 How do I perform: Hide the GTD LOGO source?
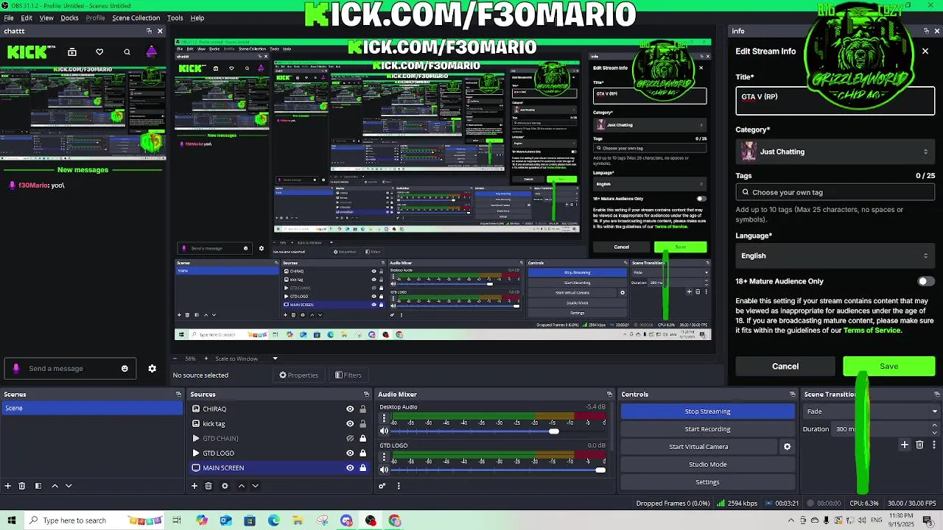[x=350, y=453]
